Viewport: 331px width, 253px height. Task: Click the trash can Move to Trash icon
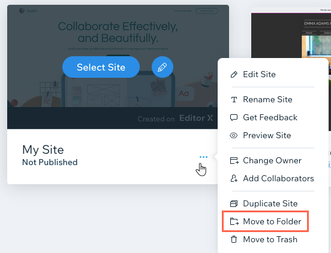click(x=234, y=239)
